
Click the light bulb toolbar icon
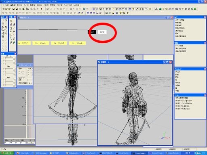tap(120, 13)
